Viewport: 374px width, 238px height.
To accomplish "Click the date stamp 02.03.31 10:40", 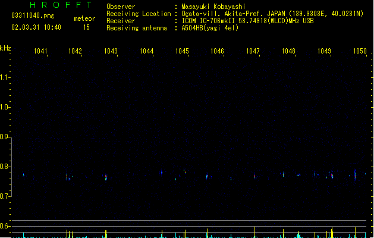I will pyautogui.click(x=36, y=27).
